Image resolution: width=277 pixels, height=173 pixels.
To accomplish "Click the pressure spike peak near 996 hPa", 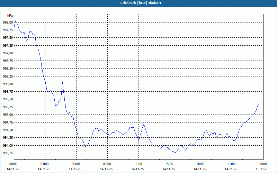I will 62,82.
